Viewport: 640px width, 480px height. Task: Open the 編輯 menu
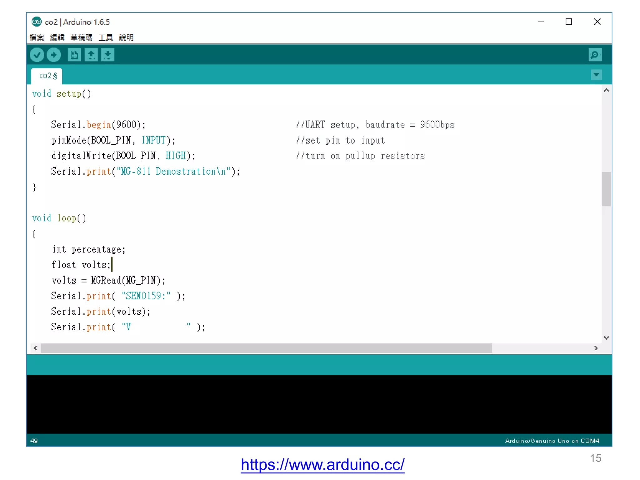(x=57, y=37)
